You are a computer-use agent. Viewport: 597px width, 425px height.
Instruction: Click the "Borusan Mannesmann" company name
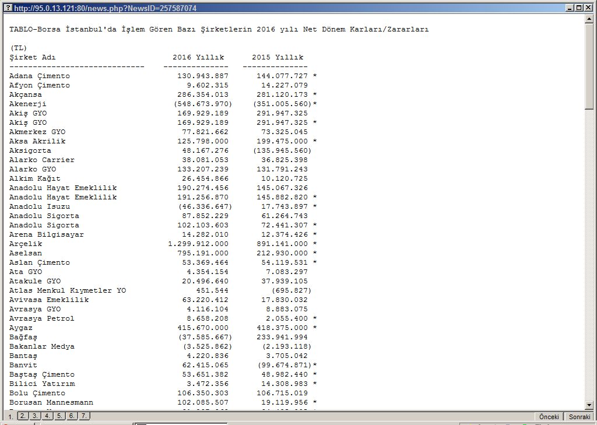point(51,402)
